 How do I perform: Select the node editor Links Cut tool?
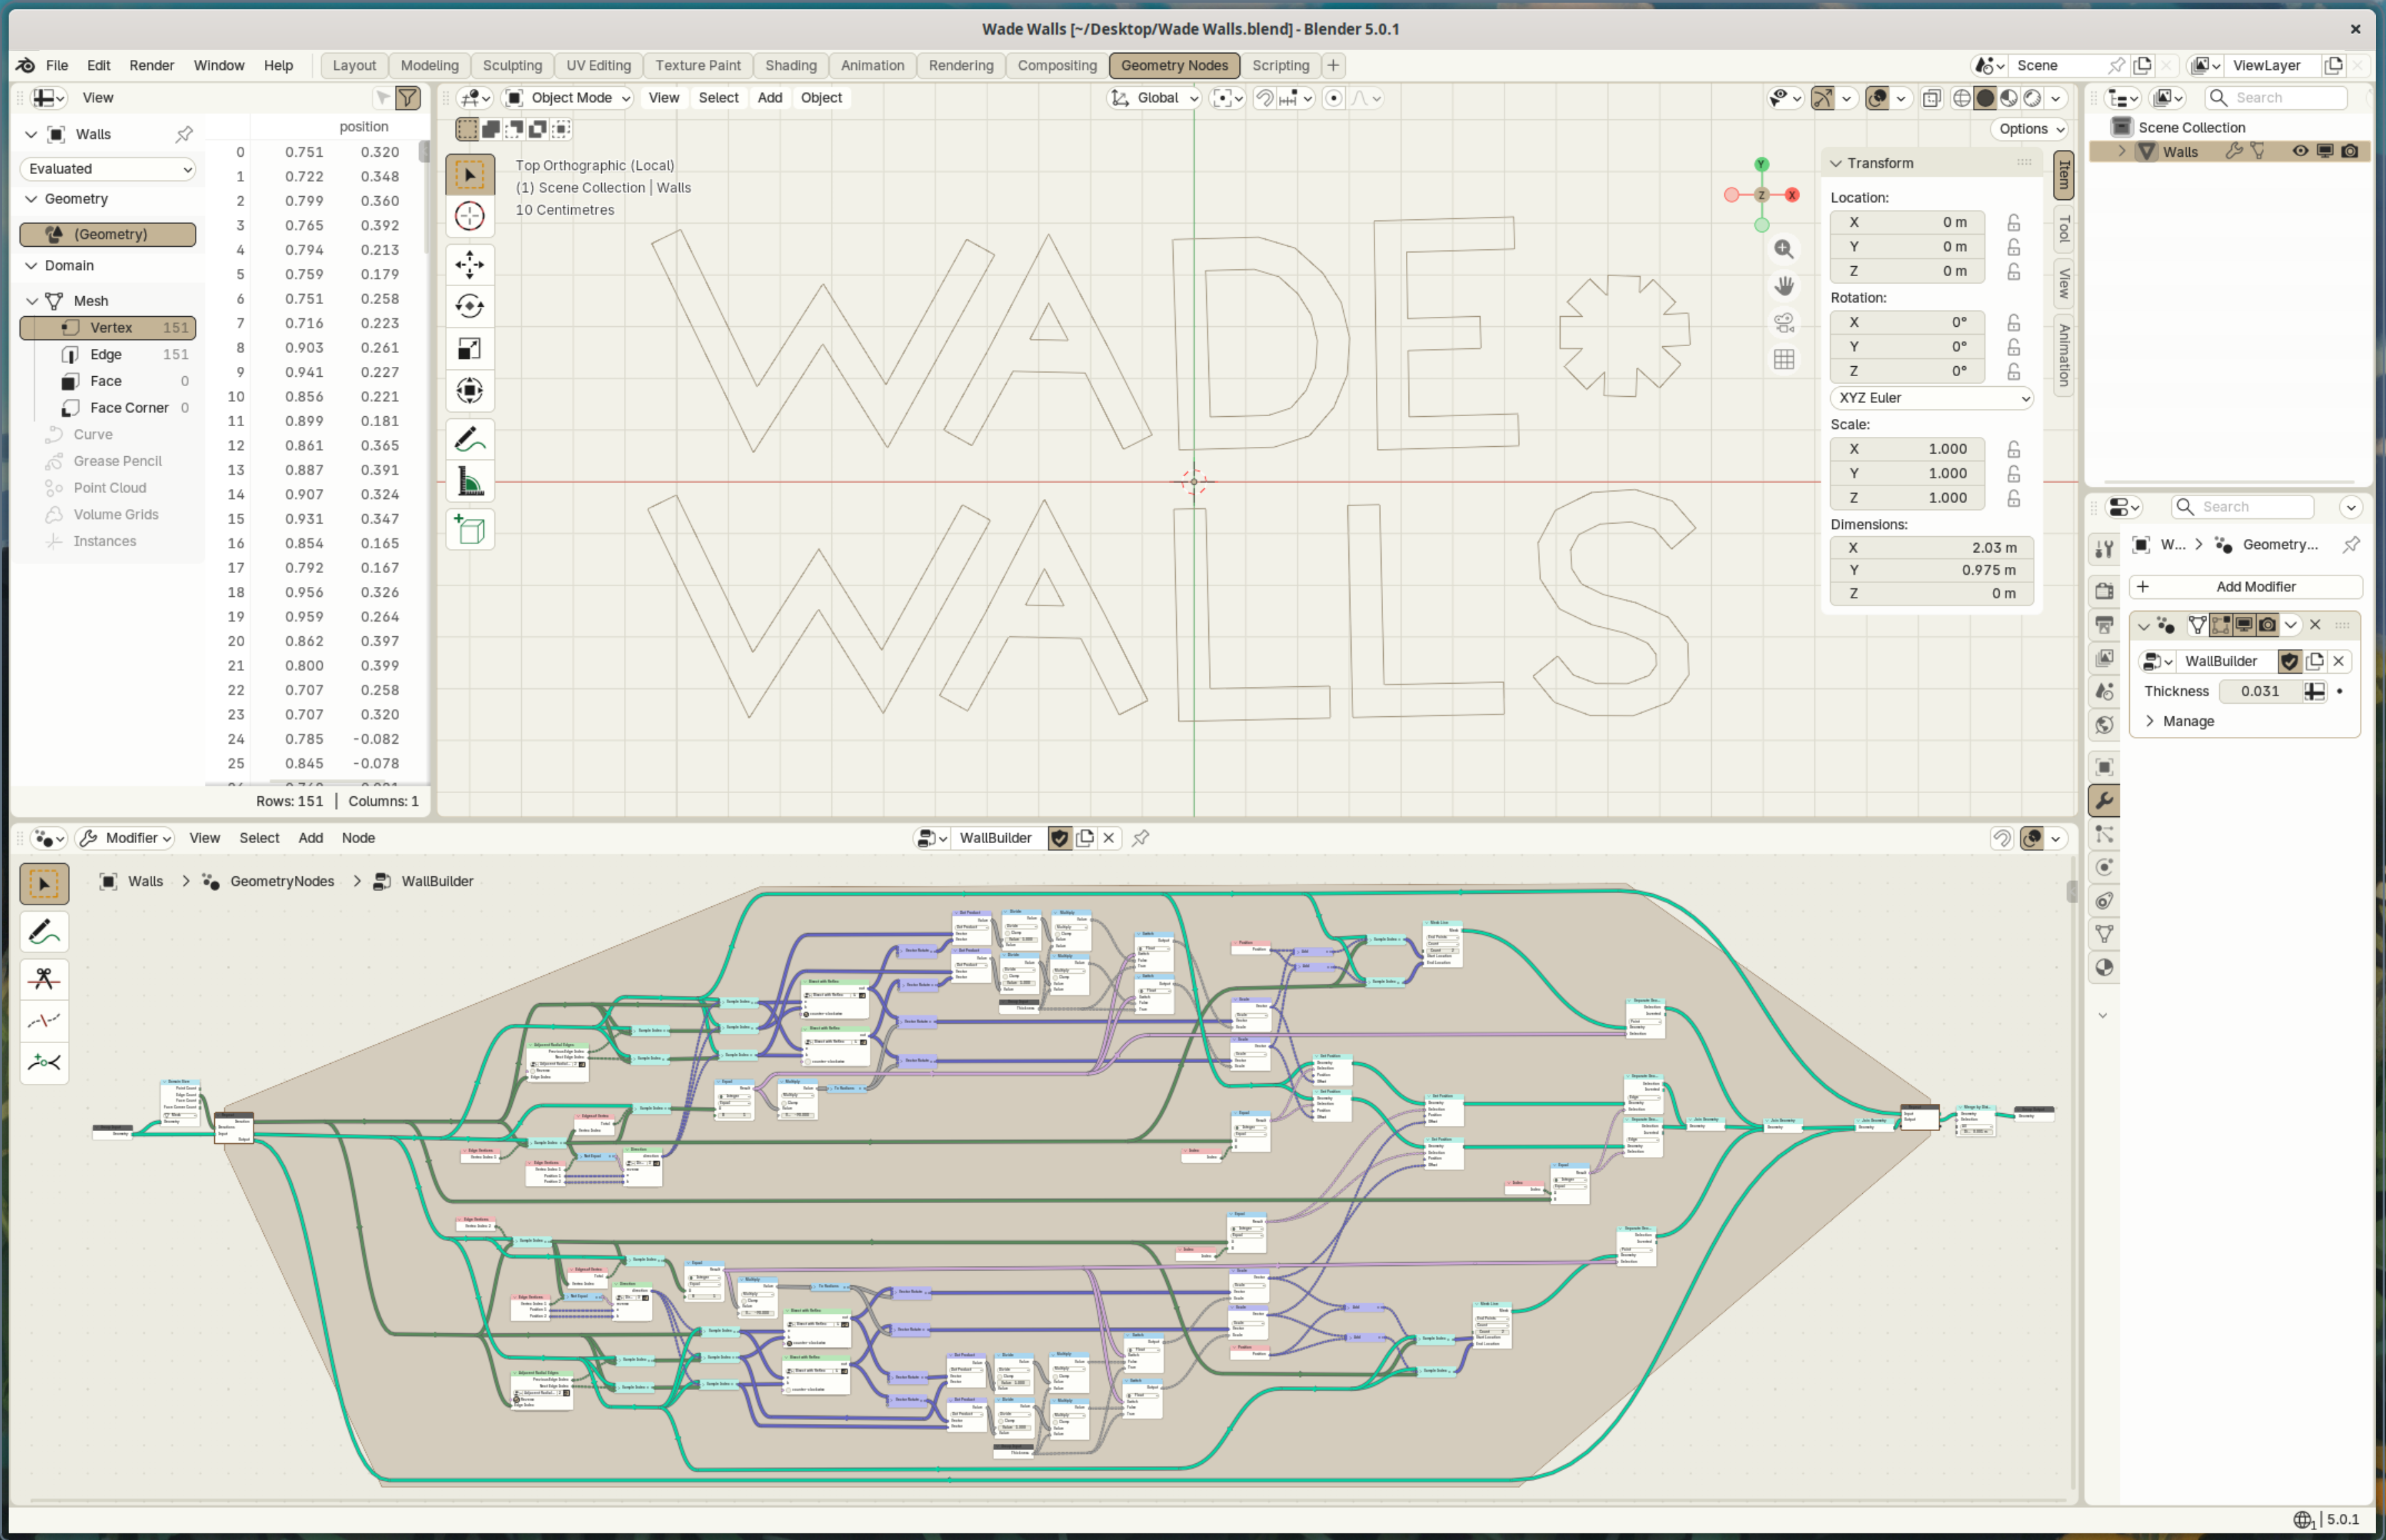pyautogui.click(x=44, y=978)
